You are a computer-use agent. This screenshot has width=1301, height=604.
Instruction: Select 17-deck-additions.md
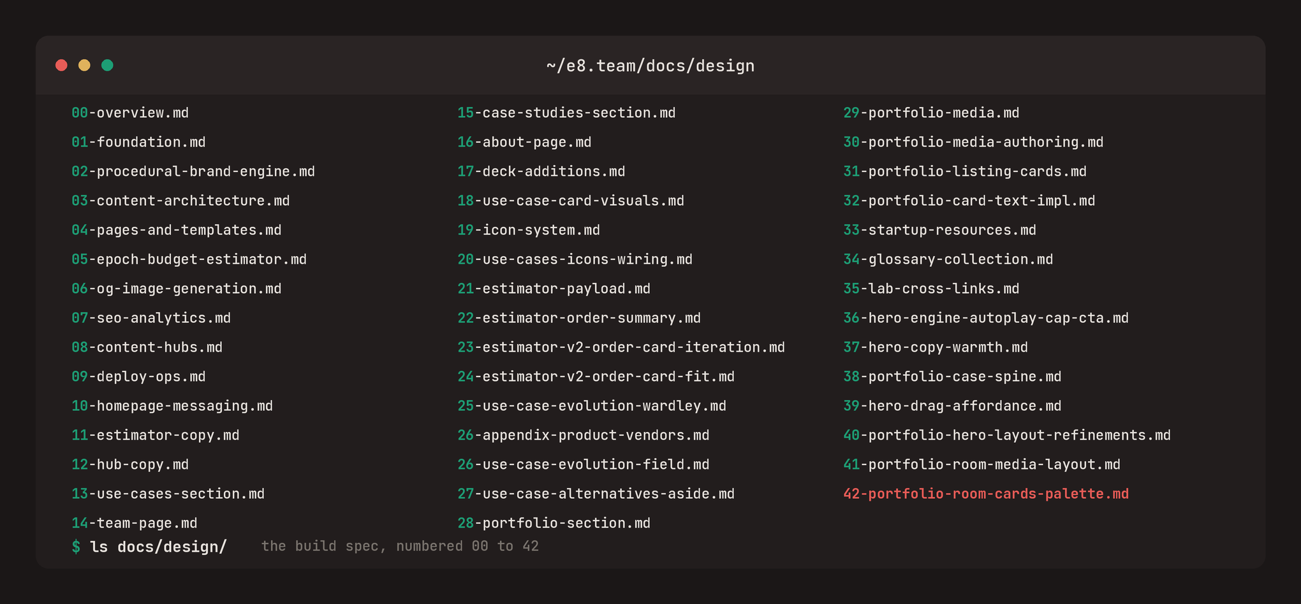click(541, 171)
